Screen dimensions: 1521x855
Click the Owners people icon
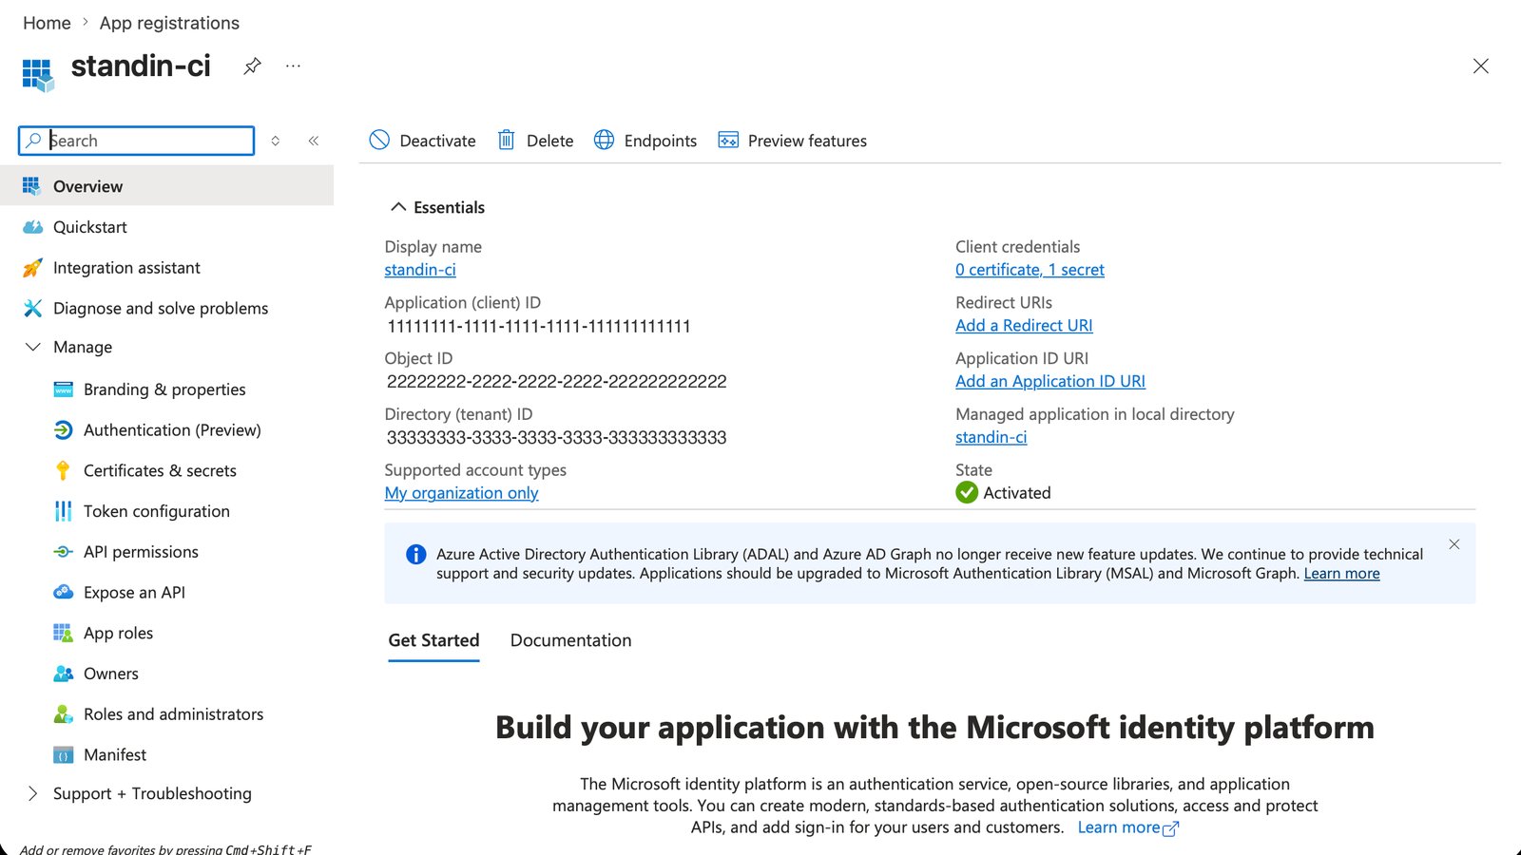[x=63, y=674]
